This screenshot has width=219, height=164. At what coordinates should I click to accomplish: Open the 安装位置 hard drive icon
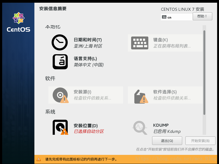pyautogui.click(x=59, y=126)
